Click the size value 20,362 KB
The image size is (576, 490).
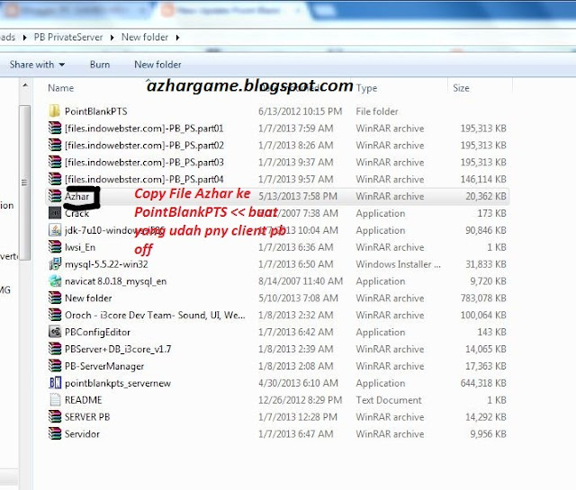click(x=486, y=196)
